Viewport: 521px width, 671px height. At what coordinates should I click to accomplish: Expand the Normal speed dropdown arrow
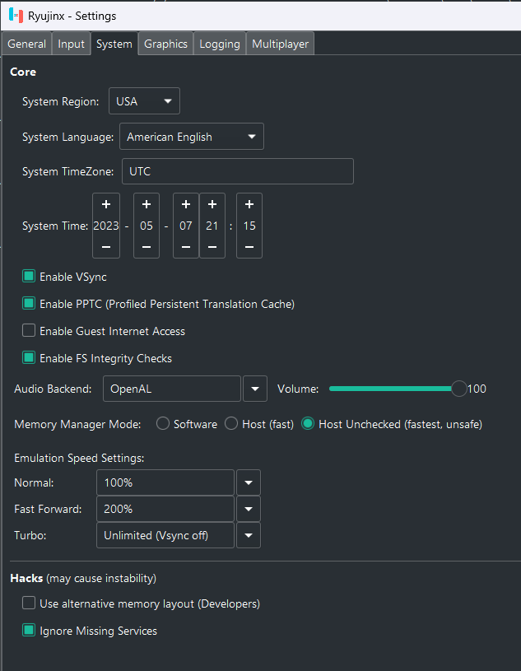(x=249, y=482)
